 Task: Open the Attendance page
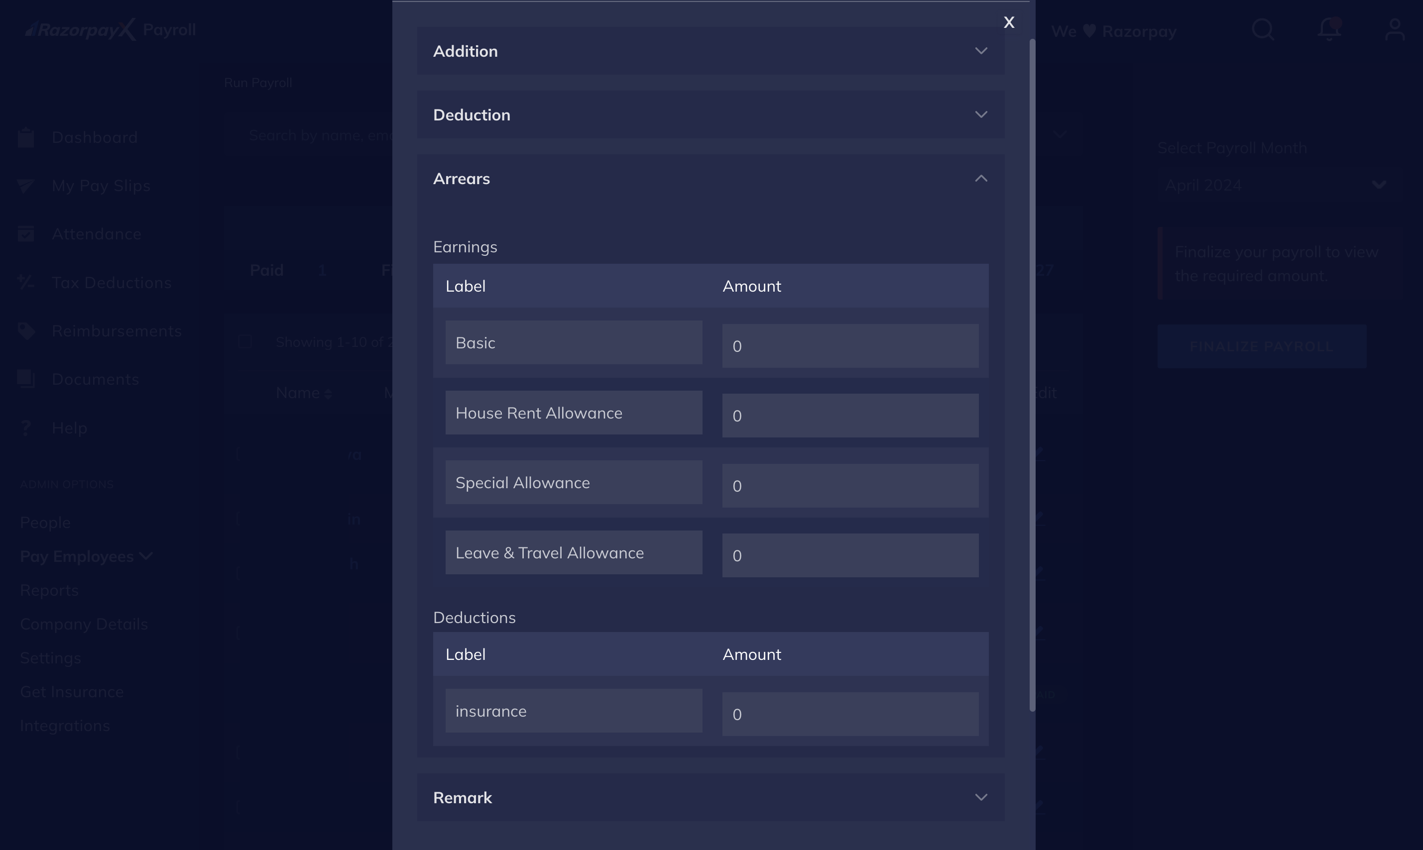click(96, 234)
